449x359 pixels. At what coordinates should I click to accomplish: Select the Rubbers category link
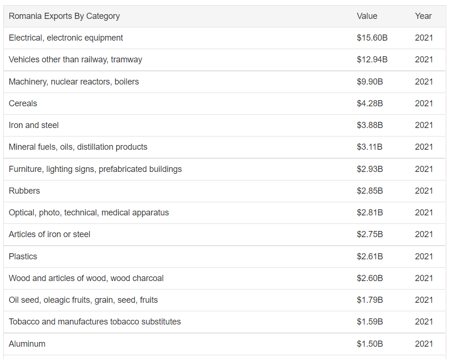(x=24, y=191)
